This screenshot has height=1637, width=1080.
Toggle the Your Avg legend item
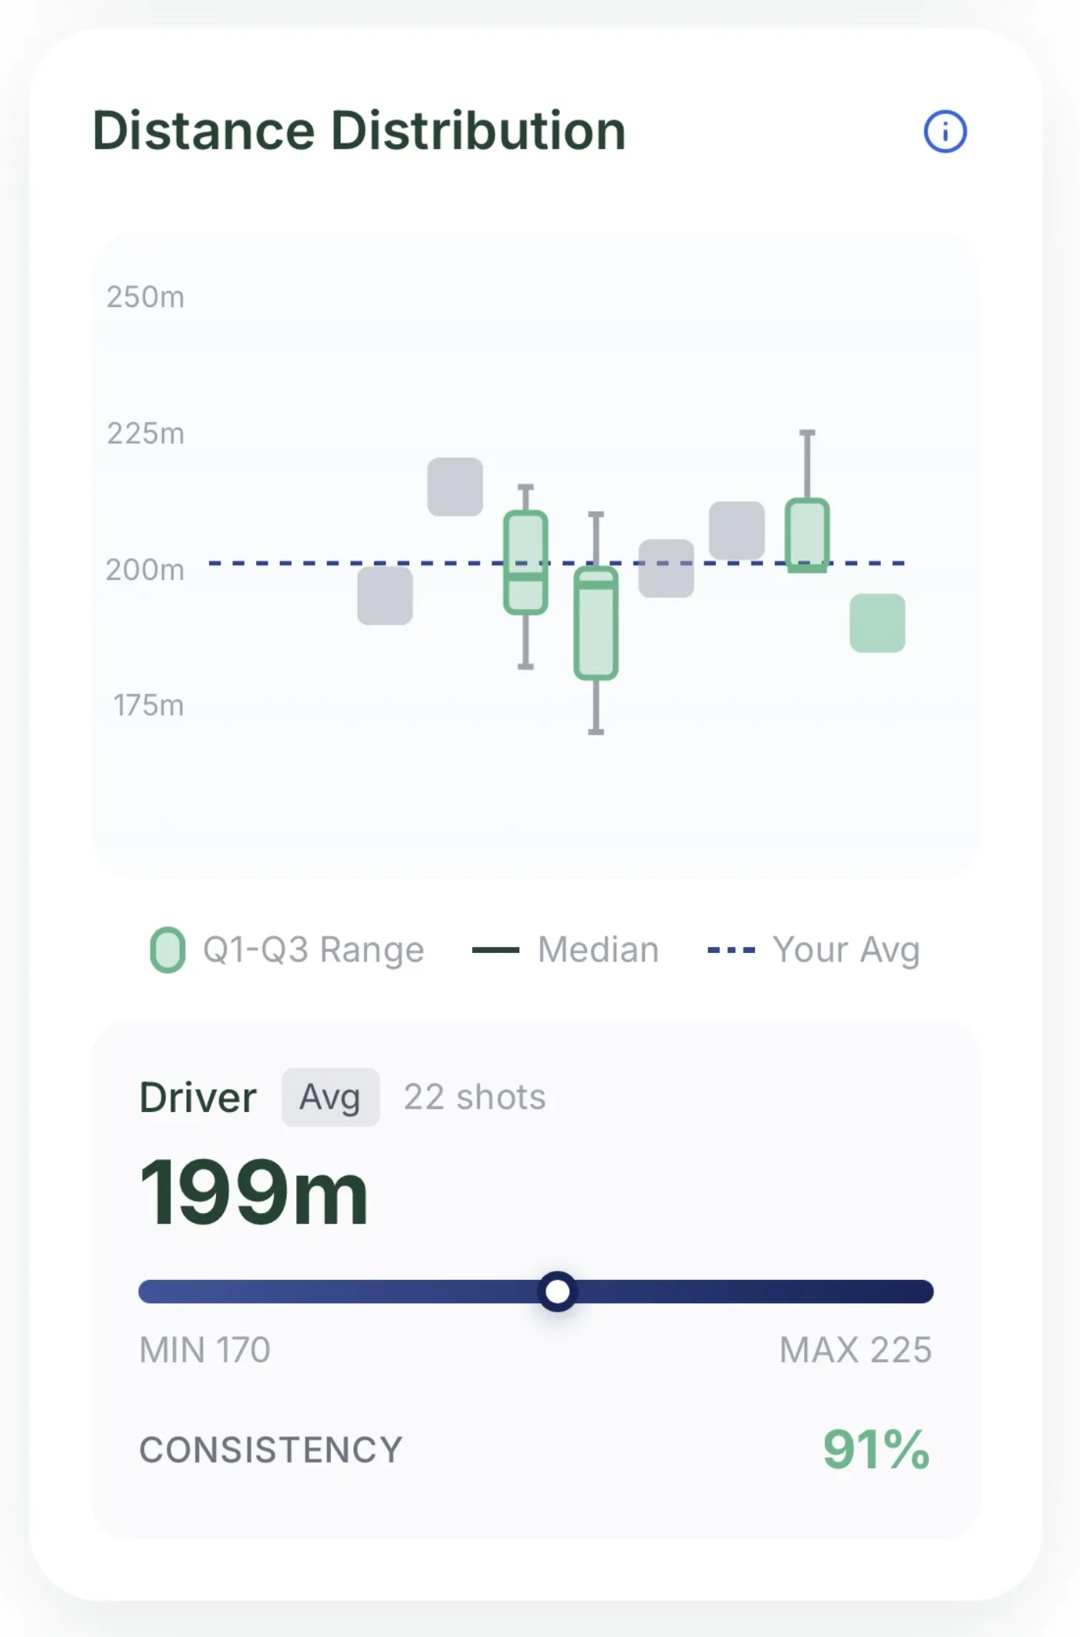[x=814, y=949]
